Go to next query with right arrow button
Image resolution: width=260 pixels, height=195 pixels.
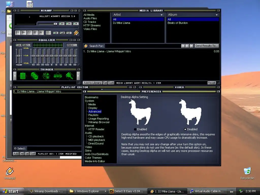click(x=187, y=46)
